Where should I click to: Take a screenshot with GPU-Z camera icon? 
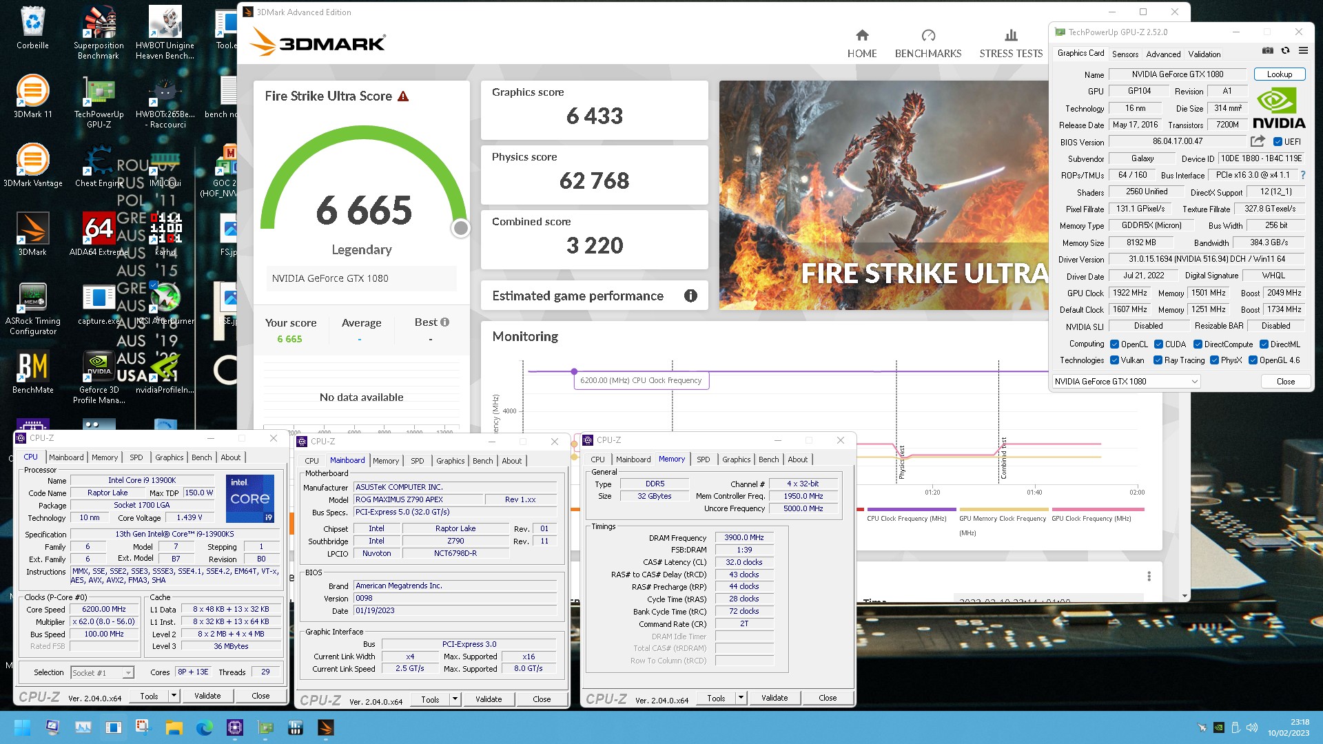click(x=1267, y=50)
